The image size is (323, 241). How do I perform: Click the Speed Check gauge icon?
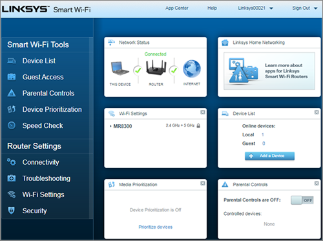coord(12,125)
